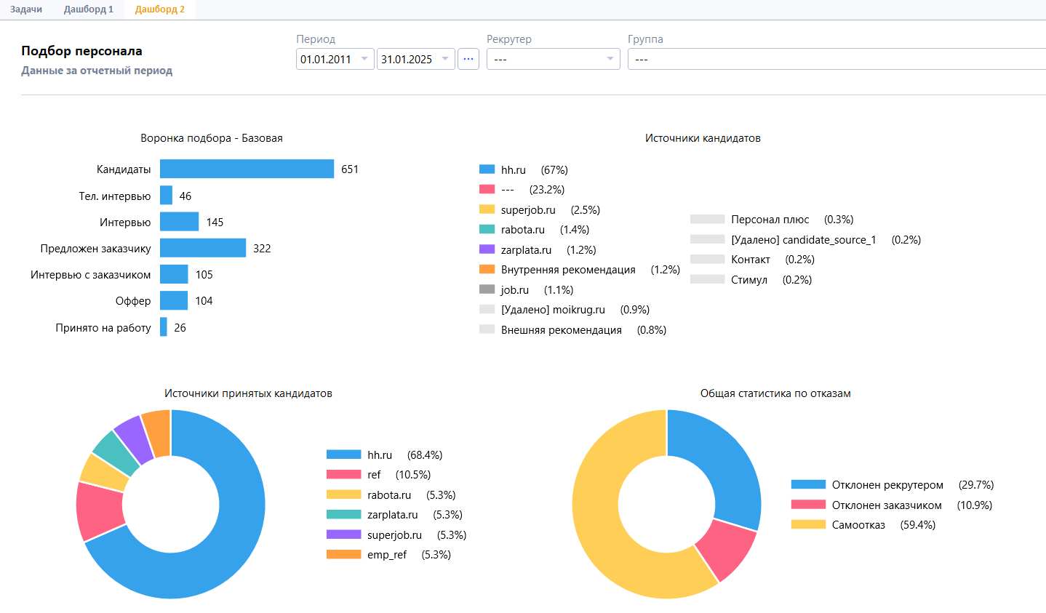Click the Интервью с заказчиком bar
The height and width of the screenshot is (613, 1046).
tap(174, 274)
